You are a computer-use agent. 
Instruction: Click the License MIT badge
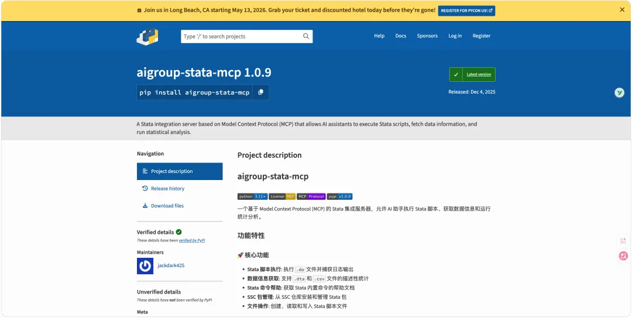click(x=282, y=196)
